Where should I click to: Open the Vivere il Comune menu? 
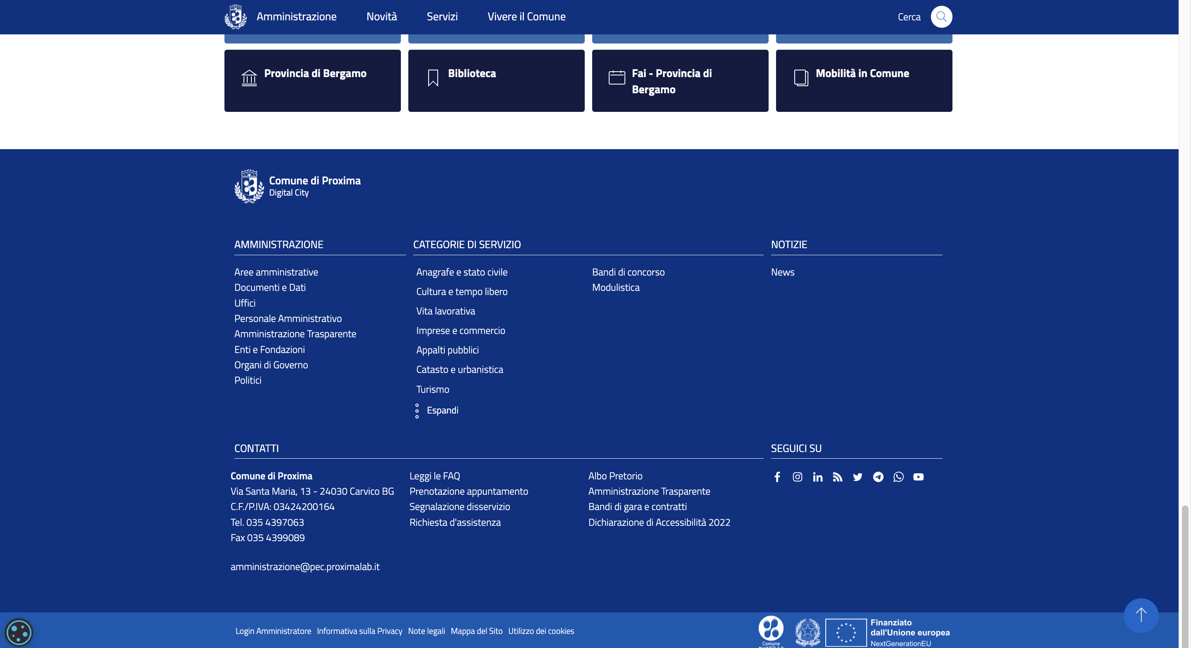click(526, 17)
